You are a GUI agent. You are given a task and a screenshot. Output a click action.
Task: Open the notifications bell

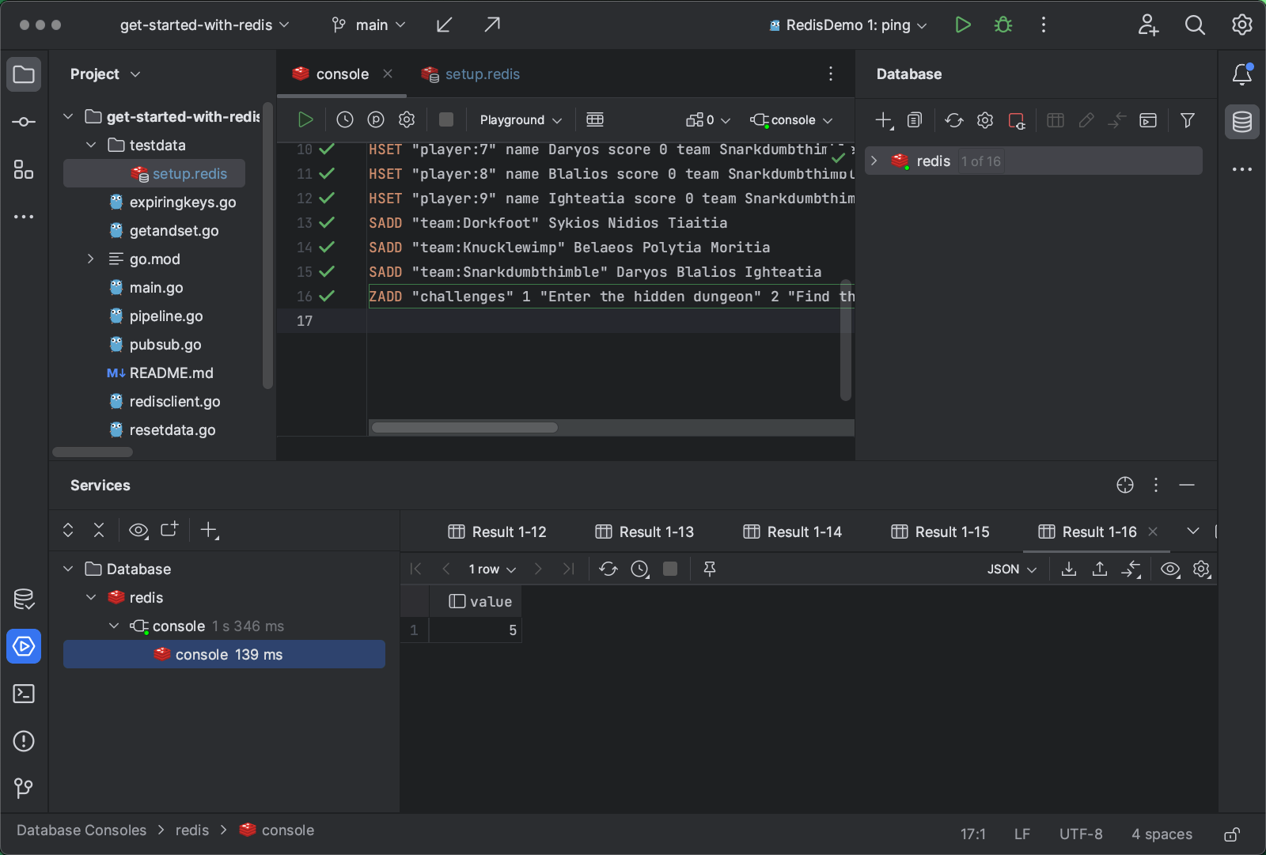click(x=1241, y=74)
